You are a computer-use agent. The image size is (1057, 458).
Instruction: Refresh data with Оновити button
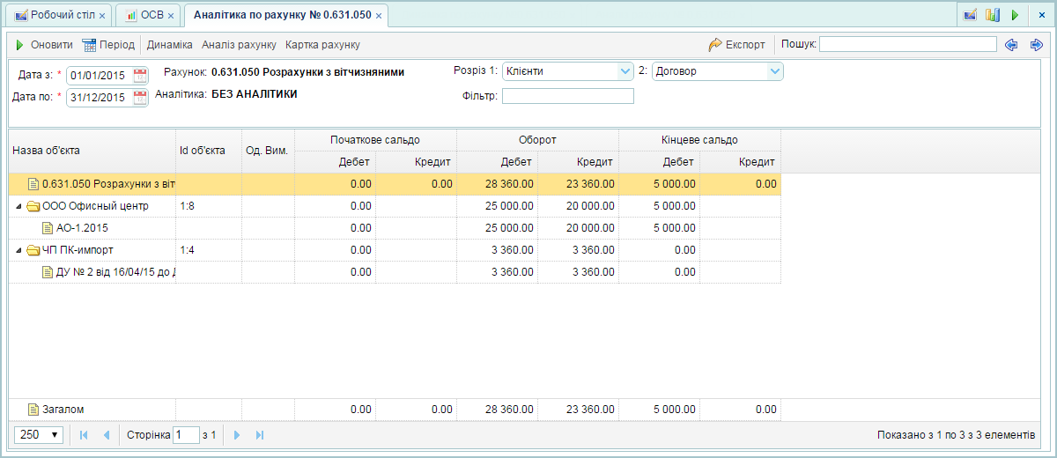(x=43, y=44)
